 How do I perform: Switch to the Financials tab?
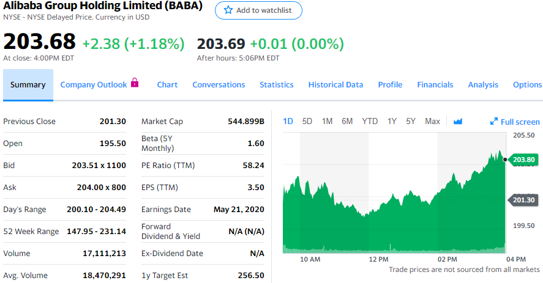[435, 85]
